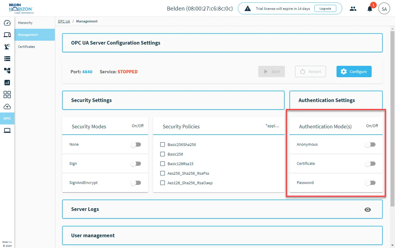Click the warning triangle in the trial banner

point(247,9)
